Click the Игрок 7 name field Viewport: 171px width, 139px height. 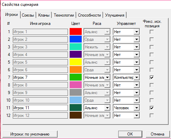pyautogui.click(x=40, y=77)
